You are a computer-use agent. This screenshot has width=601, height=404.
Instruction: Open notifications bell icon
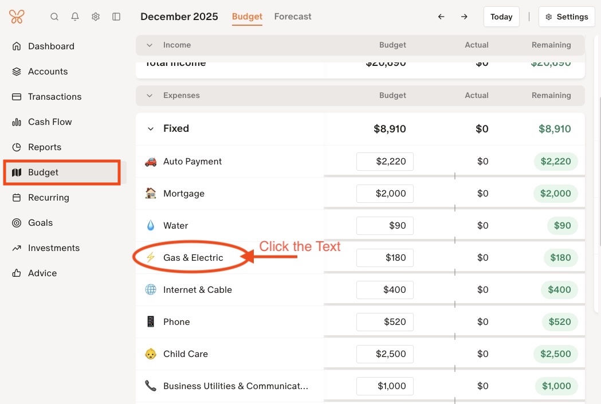pos(75,17)
